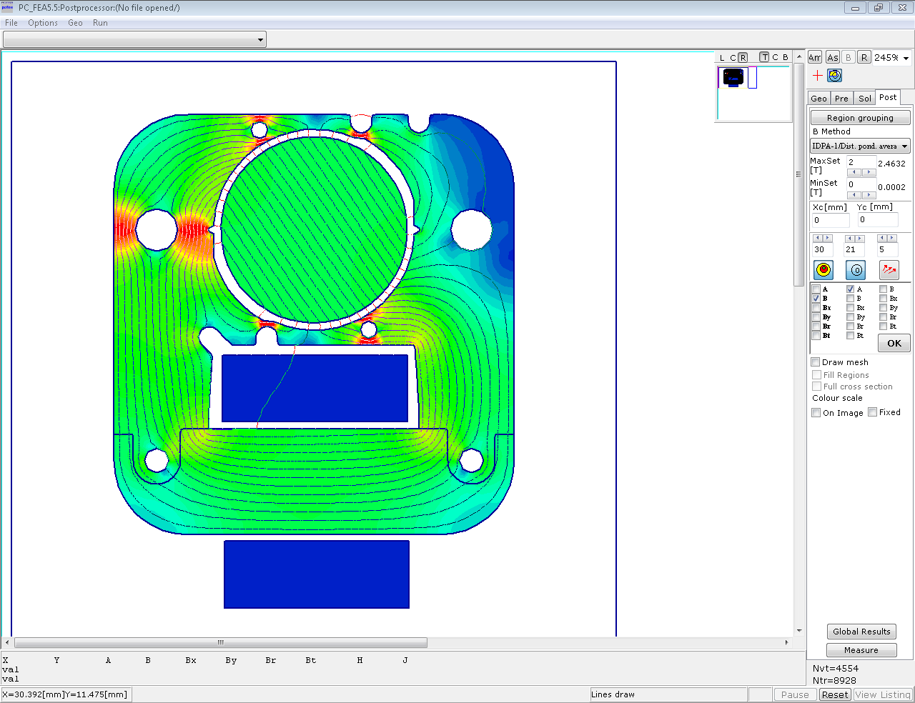Switch to the Geo tab
The image size is (915, 703).
[x=819, y=99]
